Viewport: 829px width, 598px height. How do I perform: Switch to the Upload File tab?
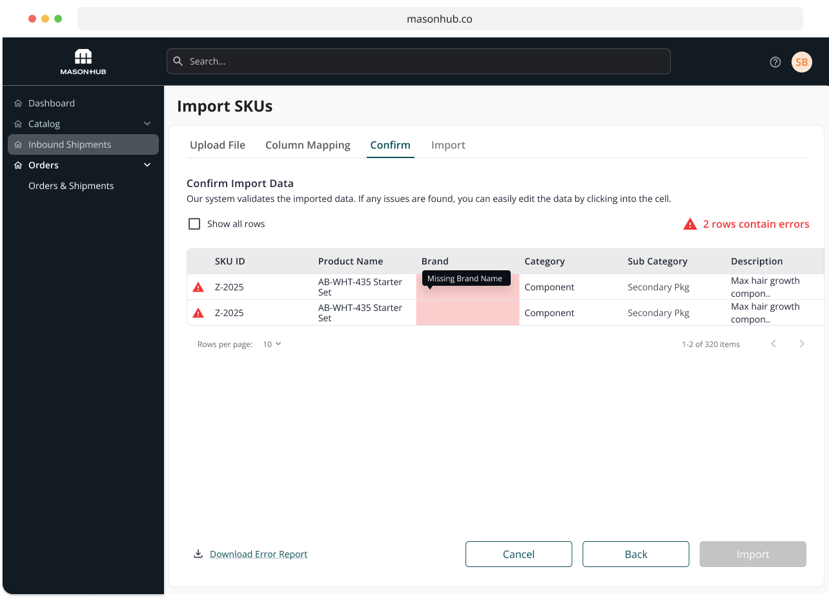pos(218,145)
